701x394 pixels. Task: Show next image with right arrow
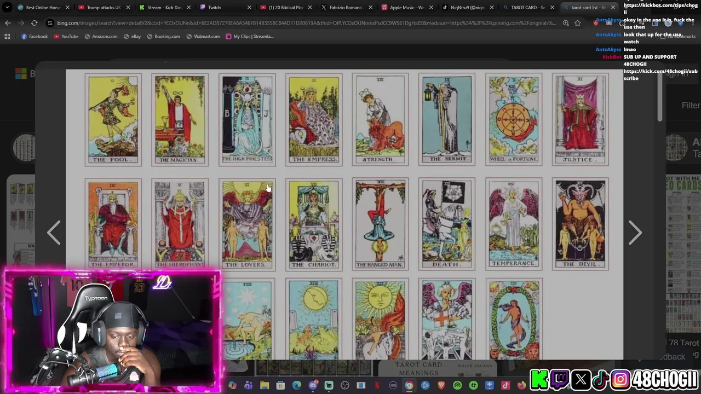(x=635, y=233)
